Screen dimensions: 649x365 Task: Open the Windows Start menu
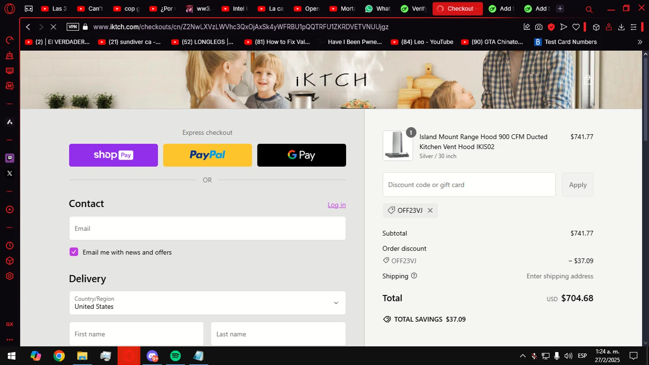pyautogui.click(x=12, y=356)
